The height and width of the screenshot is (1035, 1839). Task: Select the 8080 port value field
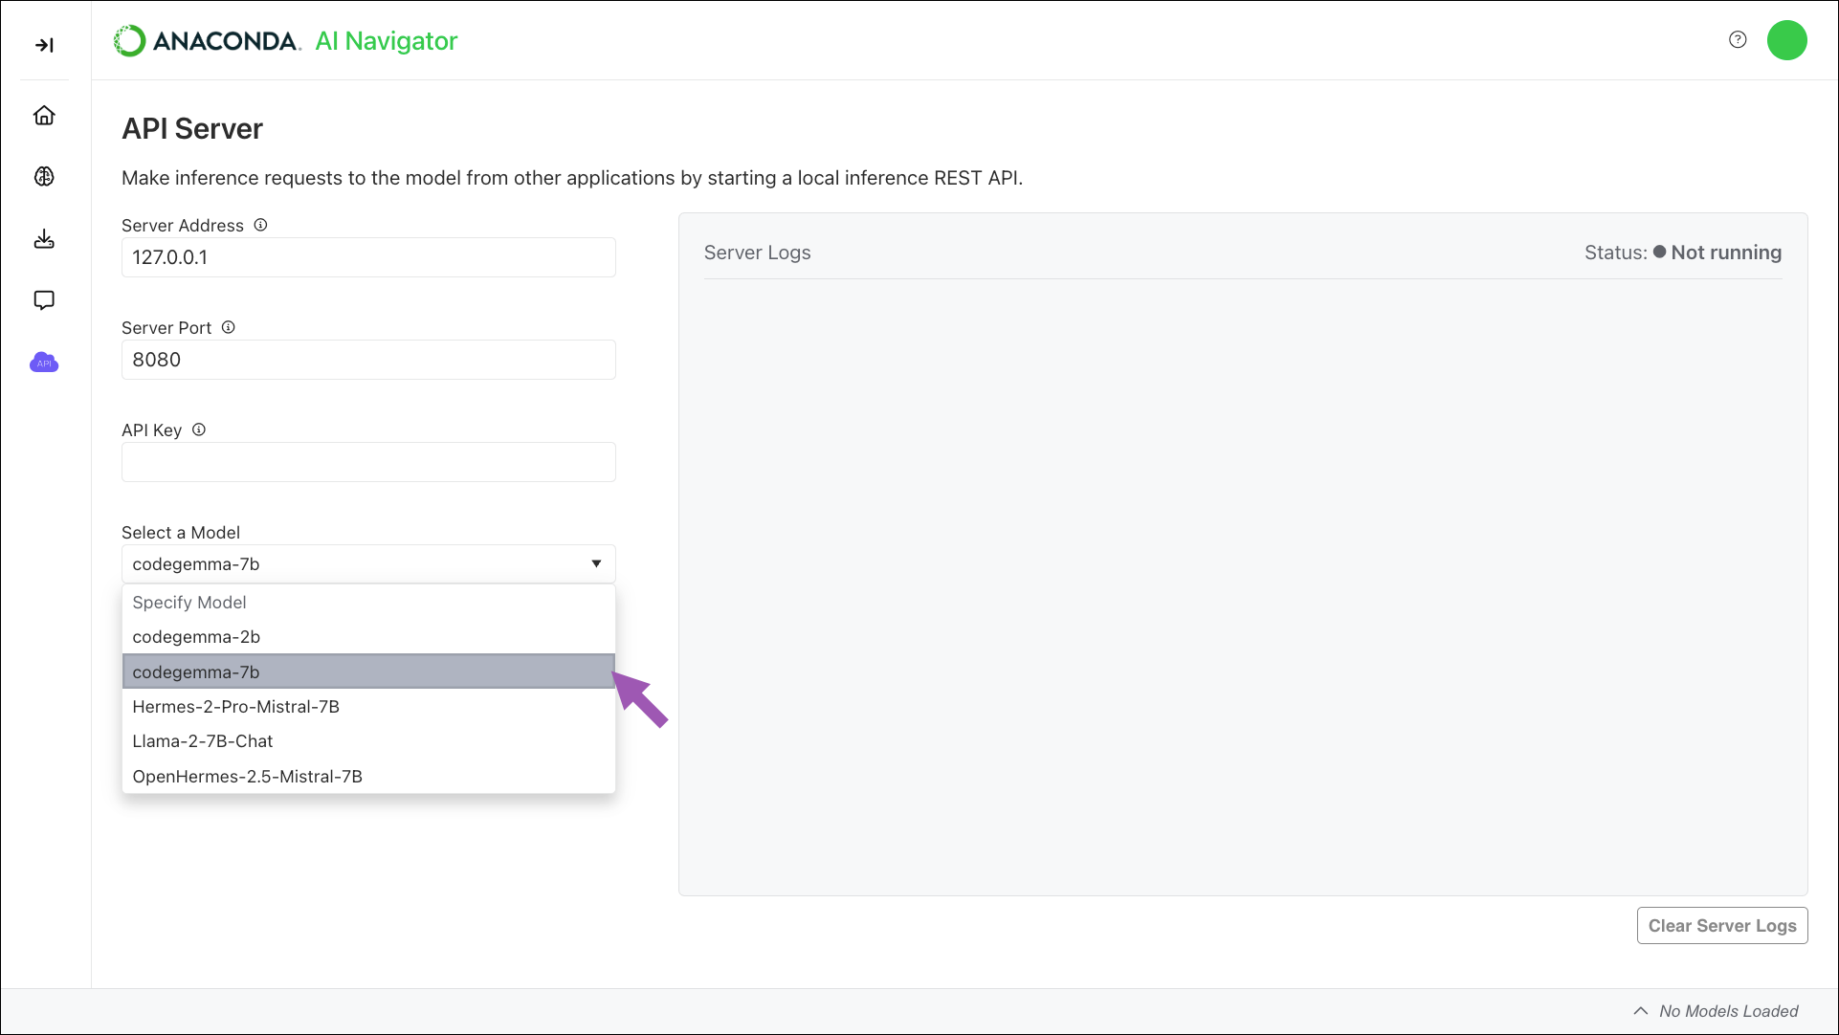point(367,360)
